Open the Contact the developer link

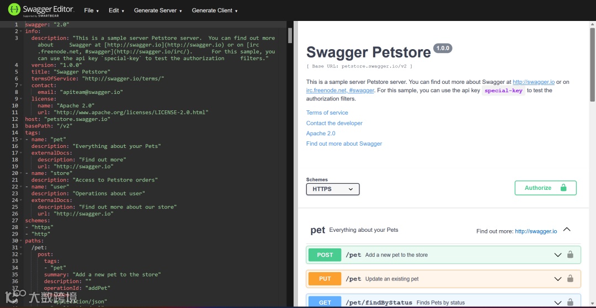pyautogui.click(x=334, y=123)
